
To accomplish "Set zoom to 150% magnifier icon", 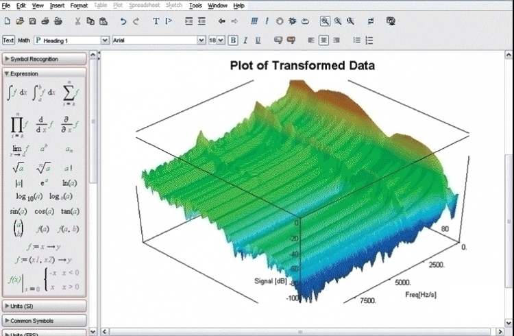I will point(338,21).
